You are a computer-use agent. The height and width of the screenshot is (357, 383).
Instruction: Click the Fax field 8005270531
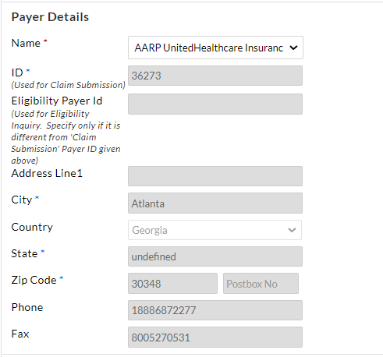tap(215, 337)
